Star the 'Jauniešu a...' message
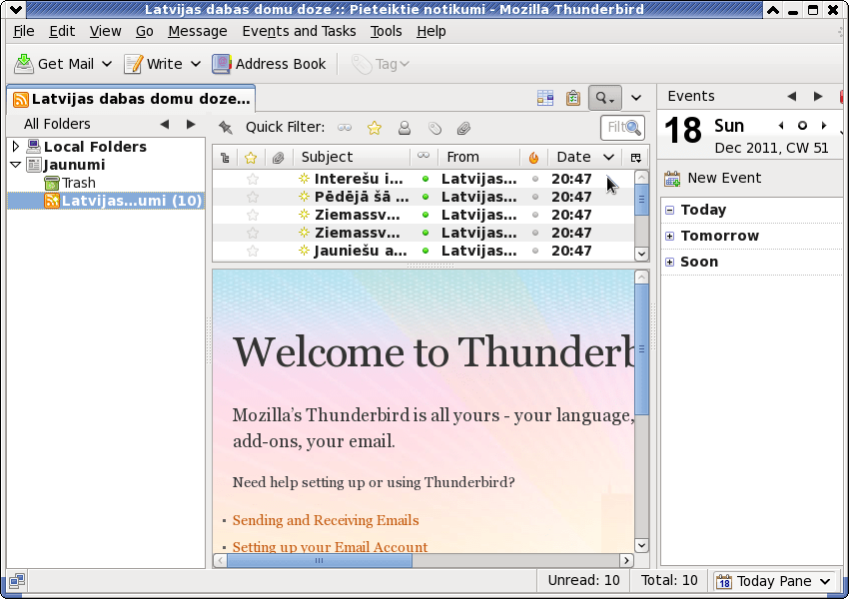The height and width of the screenshot is (599, 849). 253,251
